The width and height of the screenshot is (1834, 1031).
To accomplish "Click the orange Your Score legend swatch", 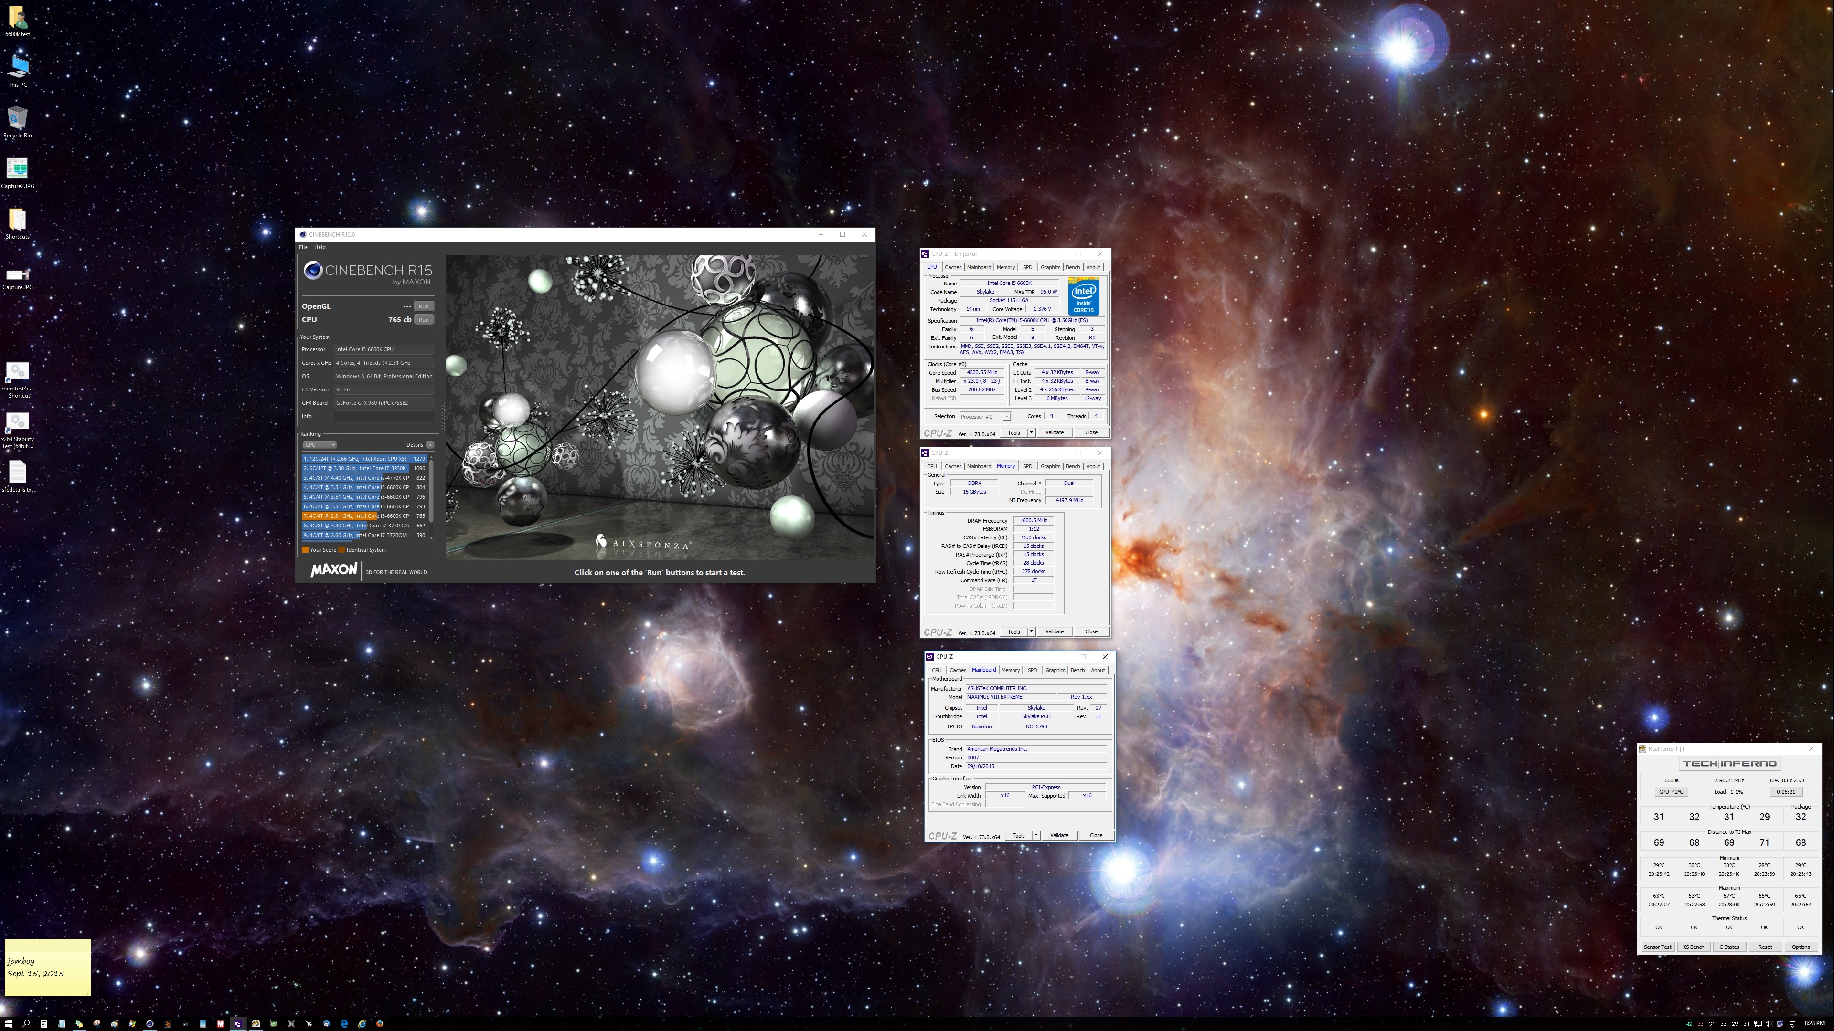I will [x=306, y=550].
